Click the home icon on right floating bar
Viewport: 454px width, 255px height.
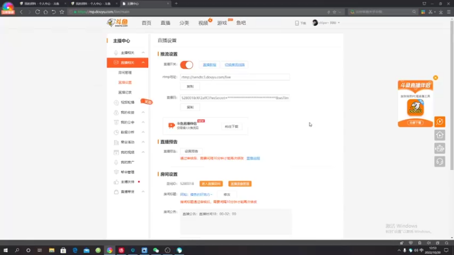(439, 135)
